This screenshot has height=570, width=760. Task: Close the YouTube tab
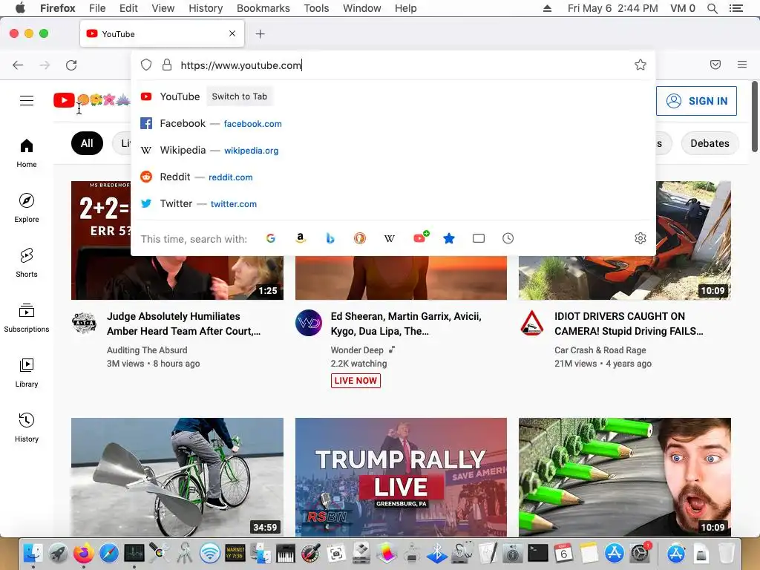point(232,33)
